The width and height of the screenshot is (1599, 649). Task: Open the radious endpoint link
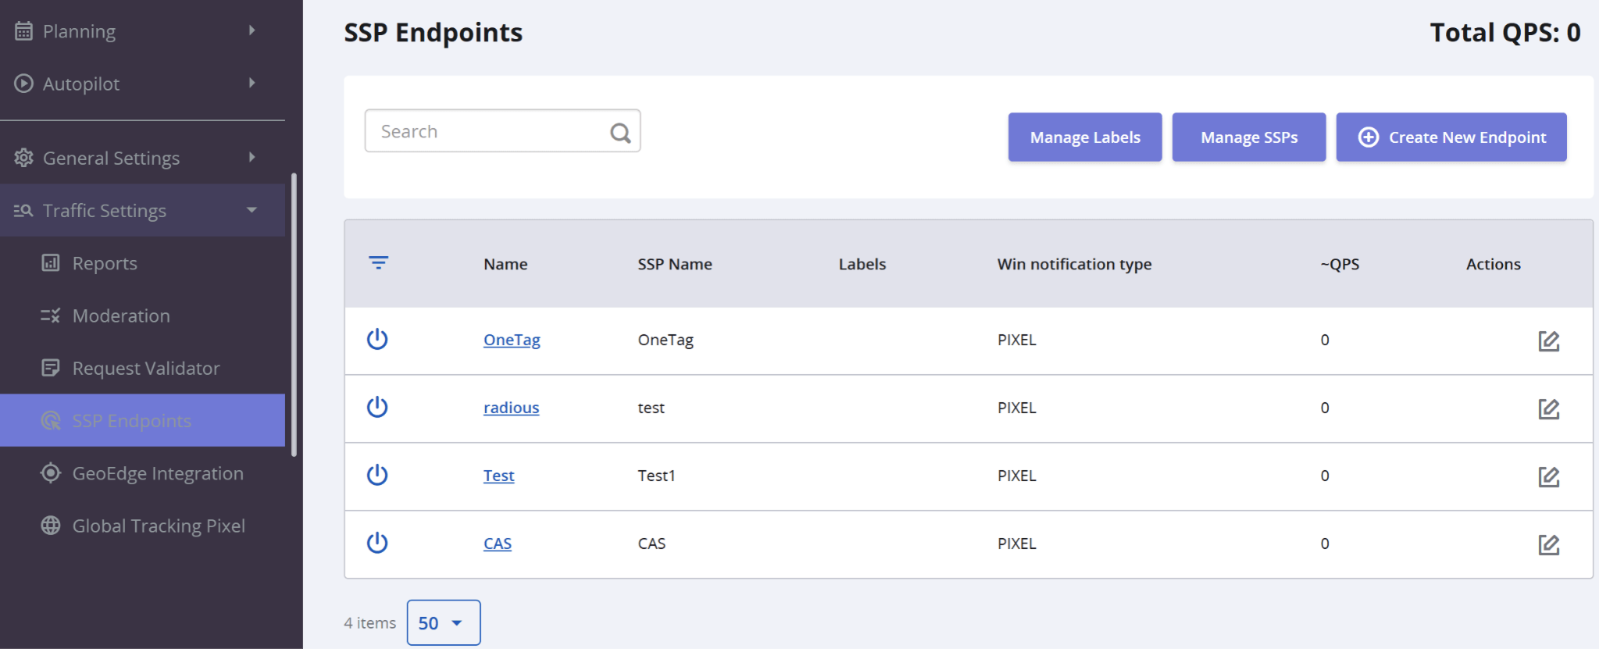[x=511, y=408]
